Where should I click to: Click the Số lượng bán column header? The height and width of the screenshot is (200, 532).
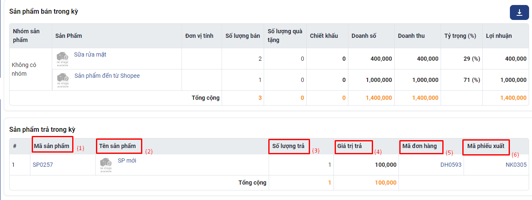point(242,36)
